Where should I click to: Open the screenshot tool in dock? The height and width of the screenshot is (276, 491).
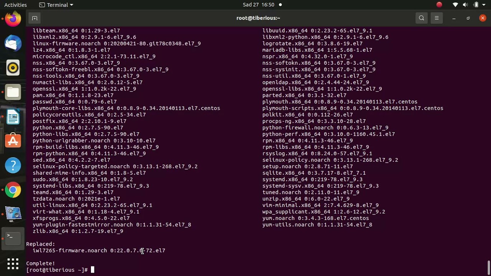point(13,214)
